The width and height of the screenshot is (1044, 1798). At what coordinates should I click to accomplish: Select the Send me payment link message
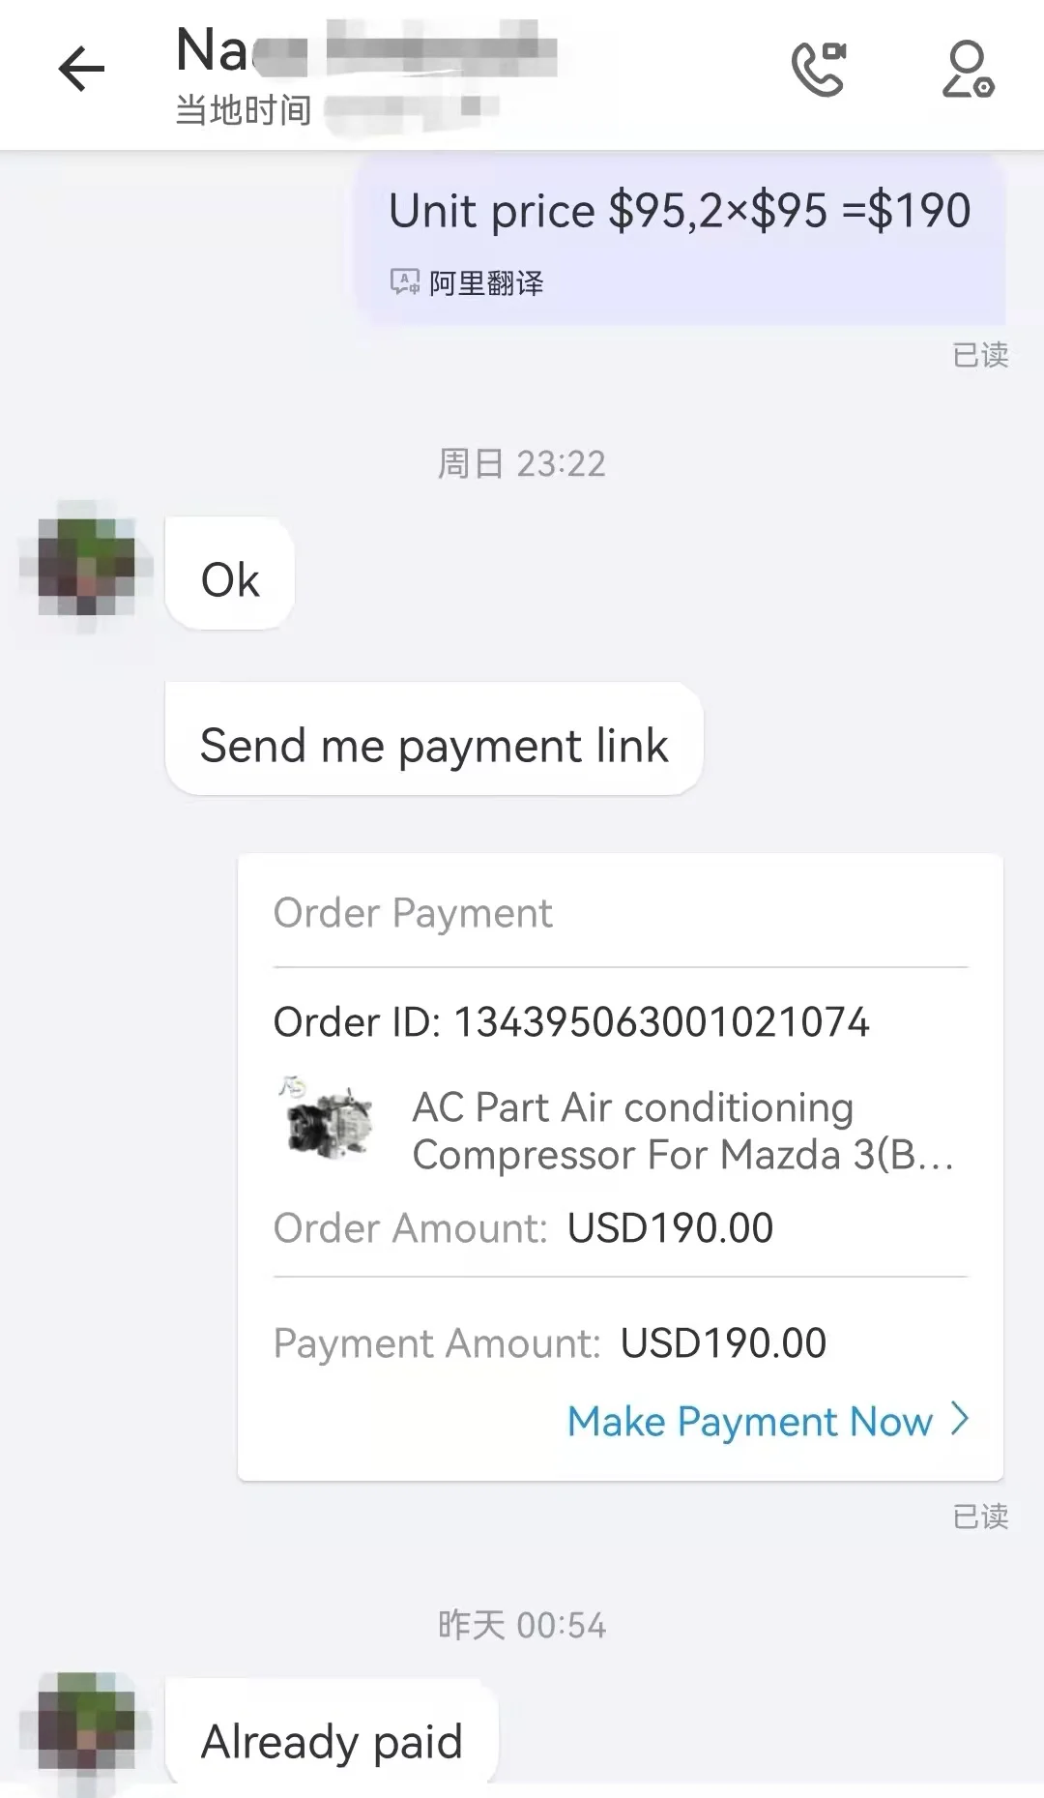pos(434,746)
